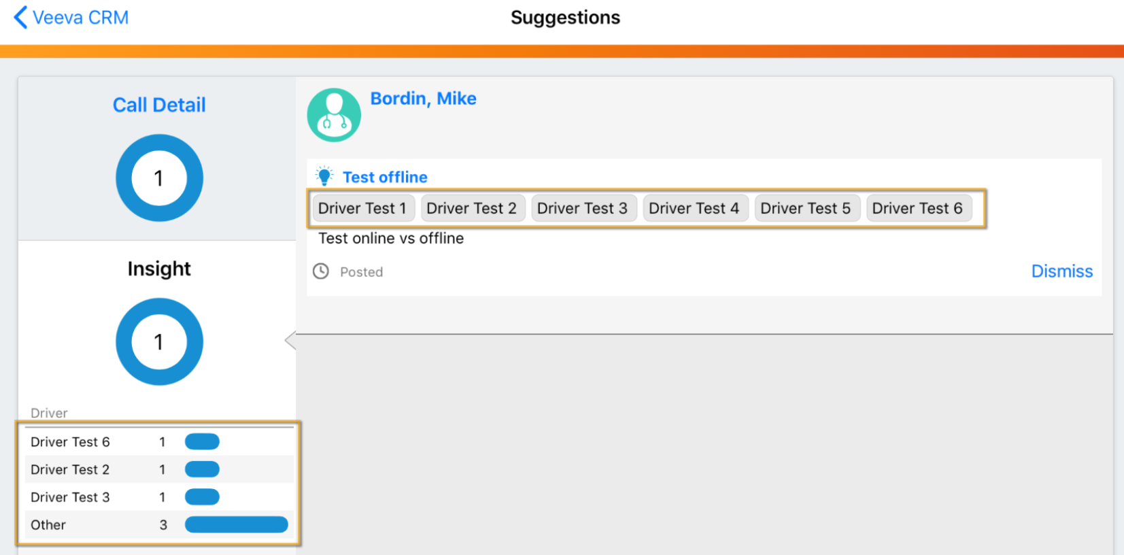Click the Driver Test 4 tag

(694, 208)
